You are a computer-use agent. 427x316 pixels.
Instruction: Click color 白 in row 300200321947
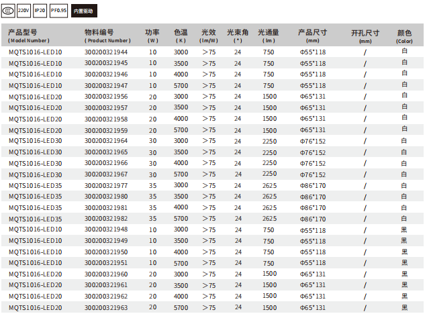404,85
